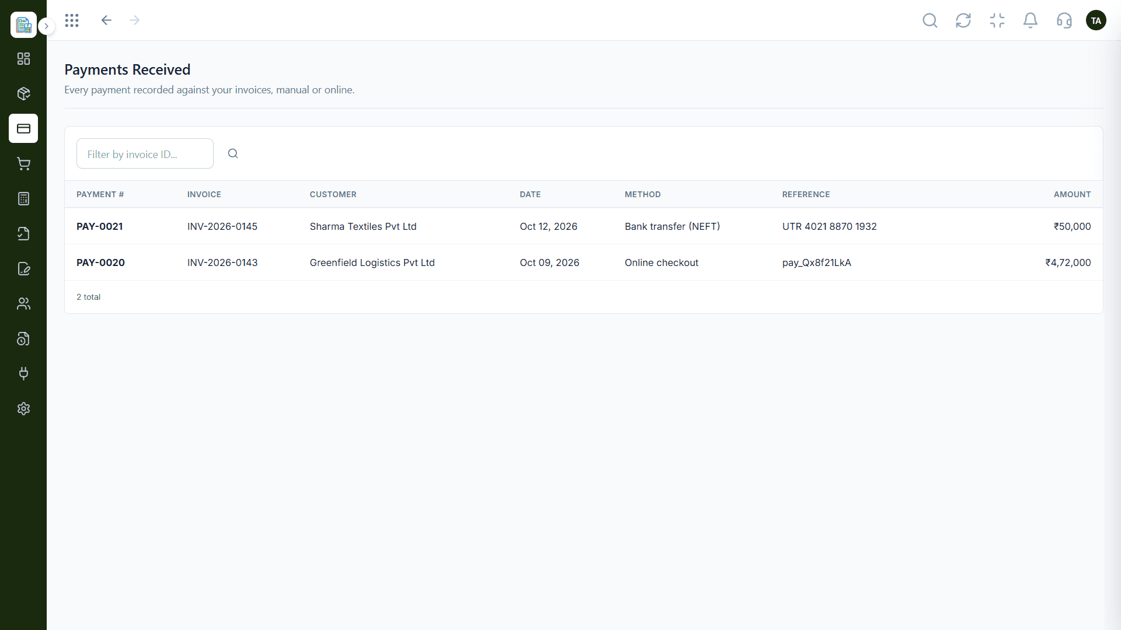Click Online checkout method cell
The image size is (1121, 630).
[x=662, y=262]
